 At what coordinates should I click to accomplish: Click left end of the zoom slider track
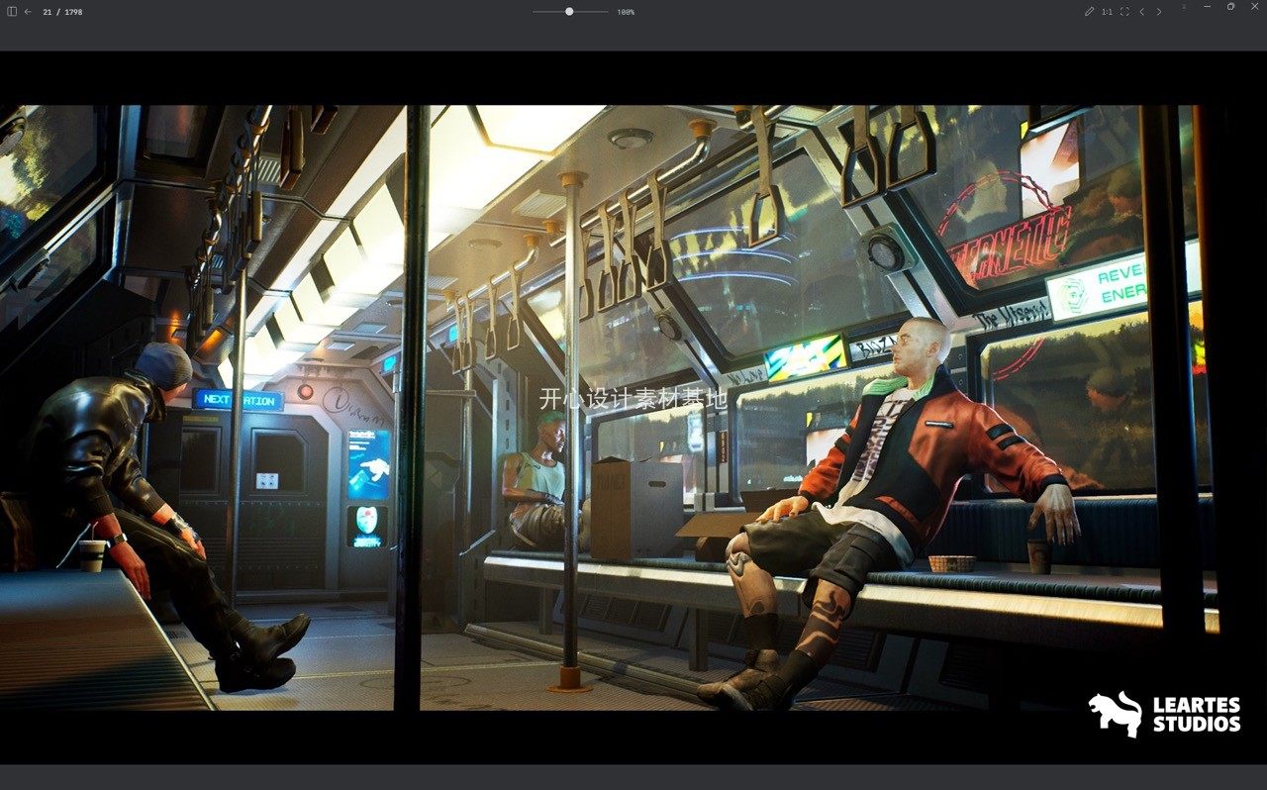click(x=535, y=12)
